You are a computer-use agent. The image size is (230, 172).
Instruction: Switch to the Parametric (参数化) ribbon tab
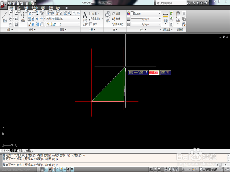click(34, 8)
